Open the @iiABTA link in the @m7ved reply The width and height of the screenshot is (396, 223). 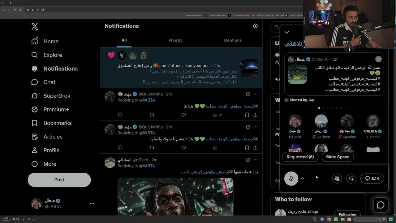(147, 166)
